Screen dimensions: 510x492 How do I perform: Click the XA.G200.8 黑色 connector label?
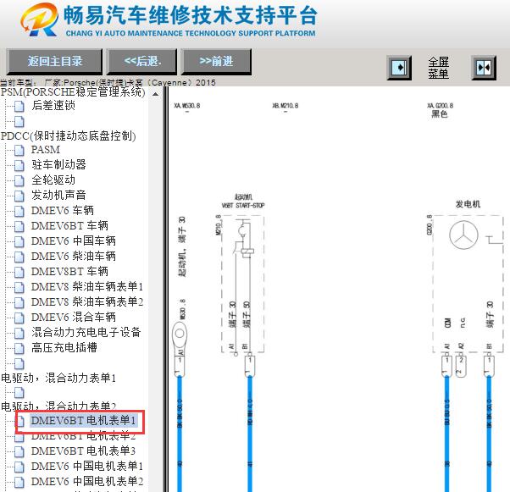pyautogui.click(x=440, y=109)
